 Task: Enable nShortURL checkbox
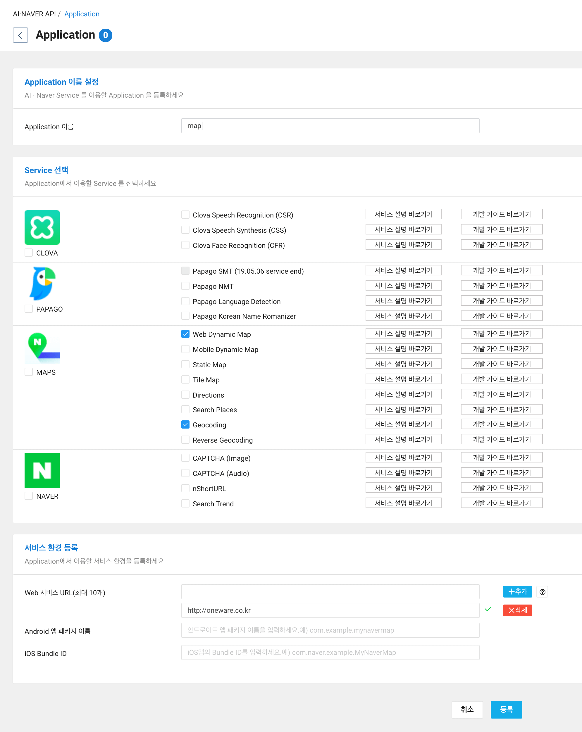(x=185, y=488)
